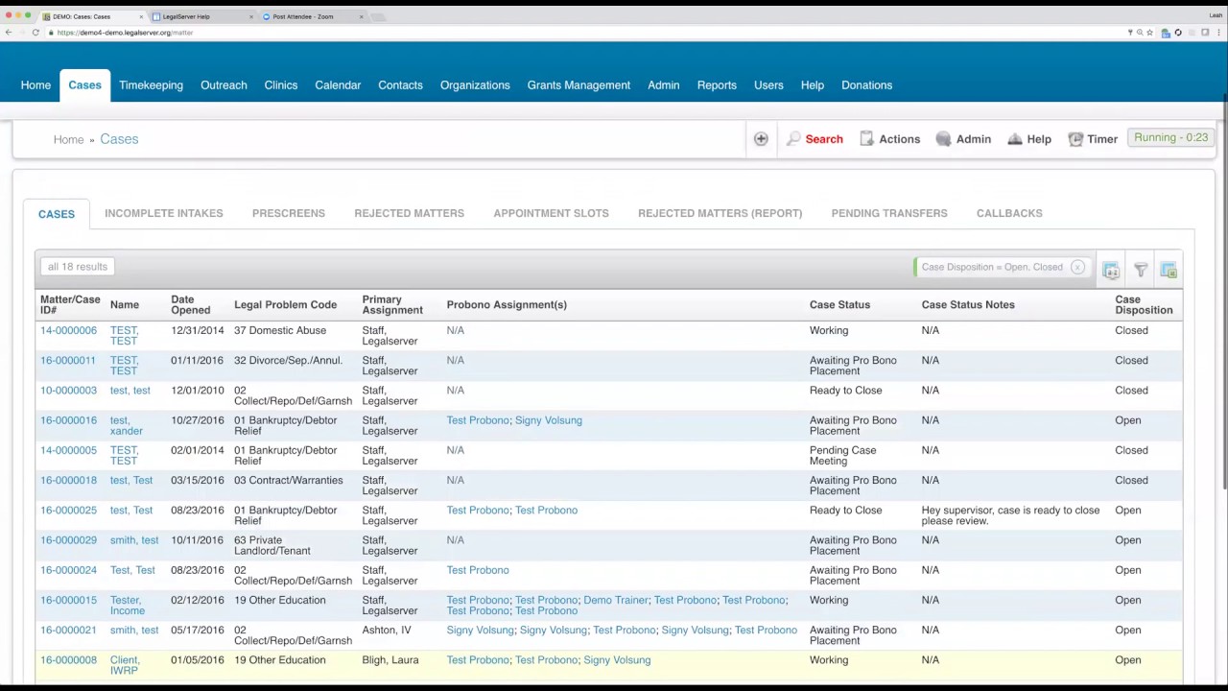Click the Timer clock icon

[1075, 139]
